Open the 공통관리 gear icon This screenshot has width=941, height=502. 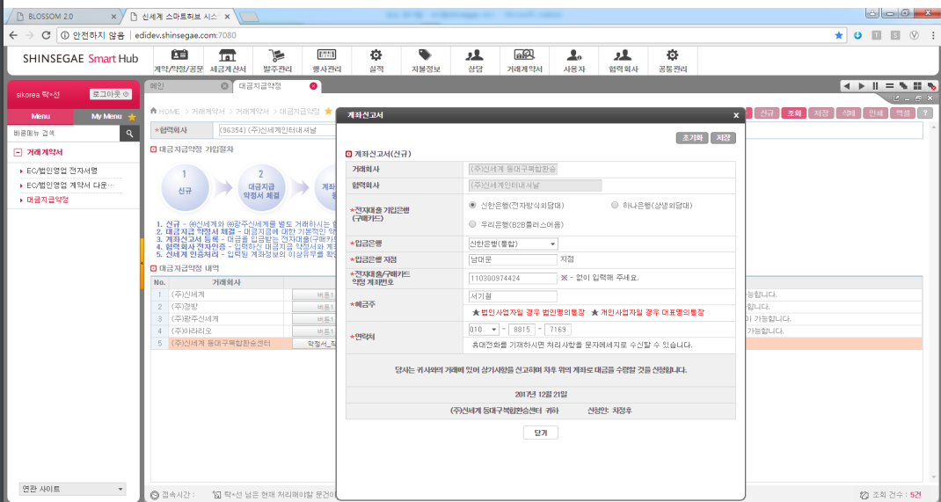[x=673, y=55]
